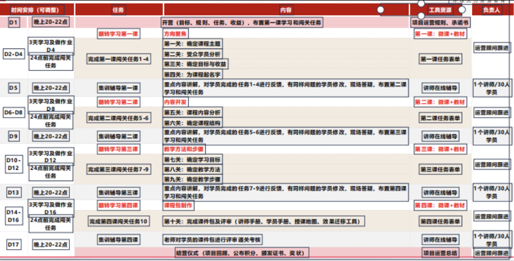Select the 内容 column header
Image resolution: width=514 pixels, height=261 pixels.
tap(286, 10)
